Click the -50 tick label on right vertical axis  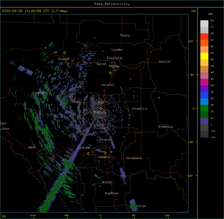click(191, 142)
